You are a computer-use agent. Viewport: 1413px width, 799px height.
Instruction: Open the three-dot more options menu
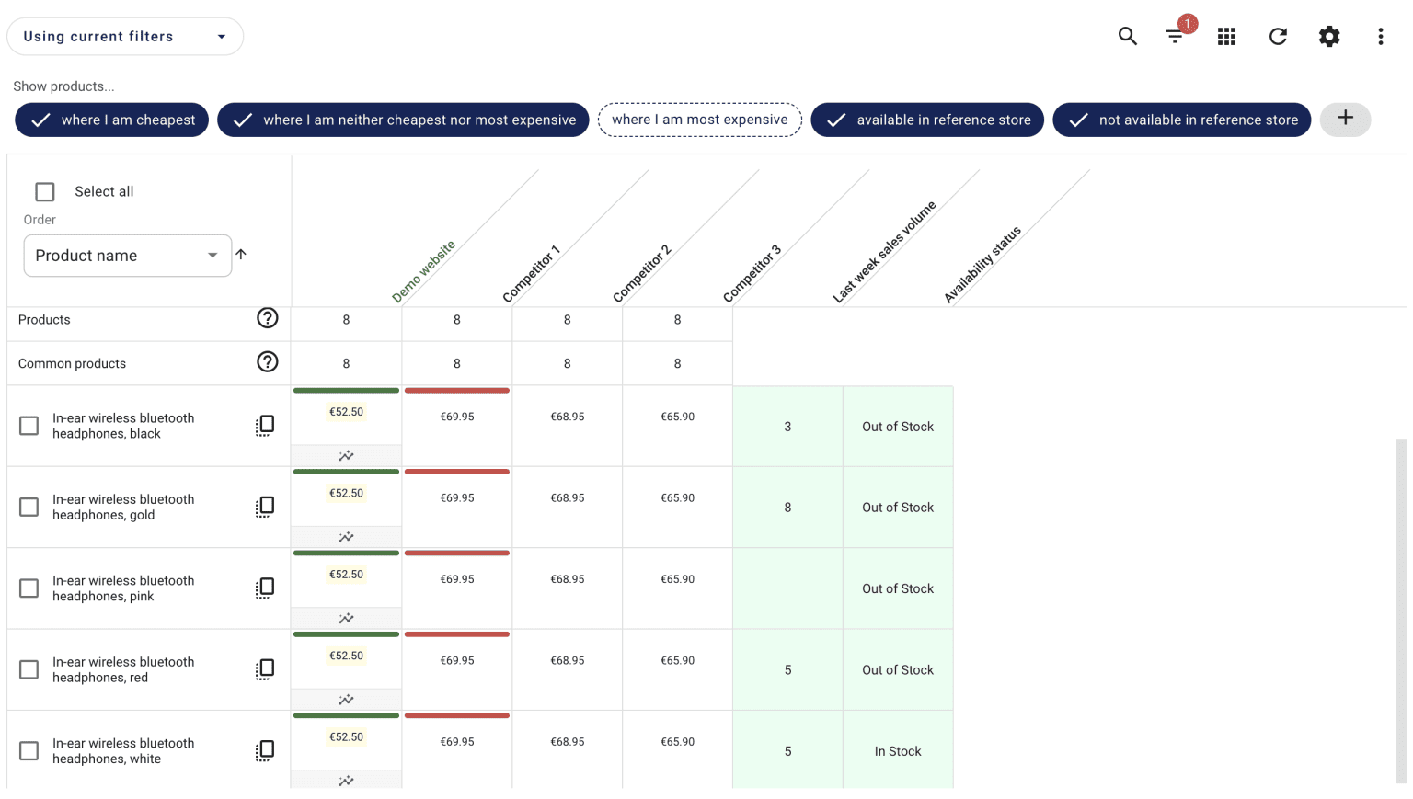pyautogui.click(x=1380, y=36)
